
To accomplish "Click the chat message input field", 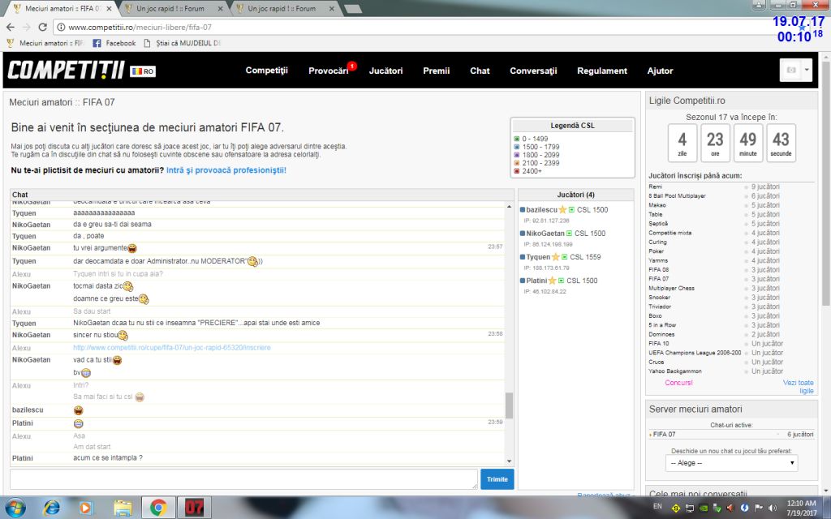I will pos(243,479).
